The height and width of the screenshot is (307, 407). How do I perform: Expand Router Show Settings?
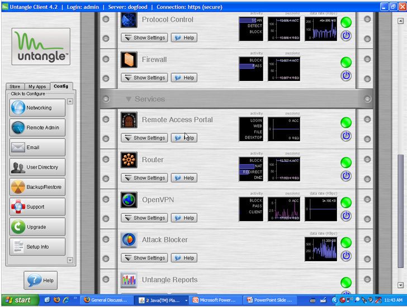[x=144, y=178]
